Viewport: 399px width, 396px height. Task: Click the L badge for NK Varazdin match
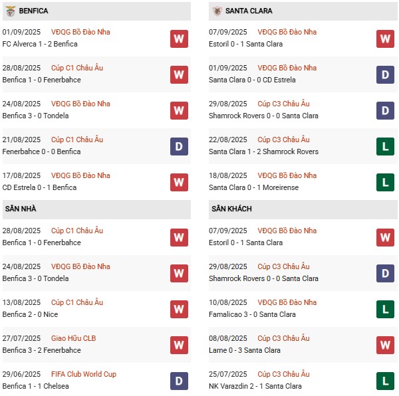[x=385, y=381]
